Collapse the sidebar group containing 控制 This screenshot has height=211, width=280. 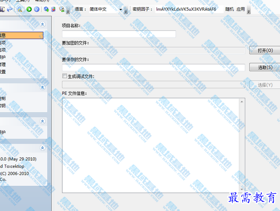click(43, 87)
